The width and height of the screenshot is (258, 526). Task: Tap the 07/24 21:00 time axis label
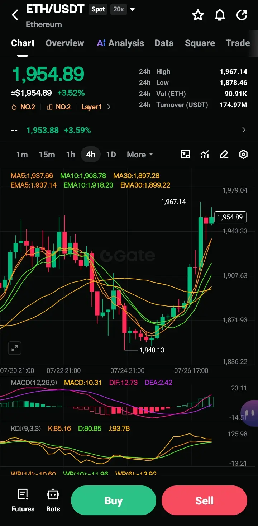pos(128,370)
